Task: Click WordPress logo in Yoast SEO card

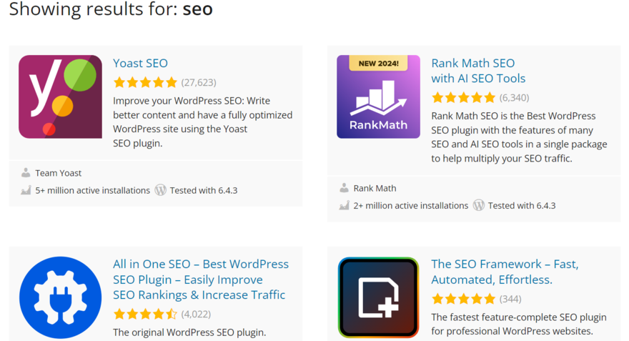Action: [160, 190]
